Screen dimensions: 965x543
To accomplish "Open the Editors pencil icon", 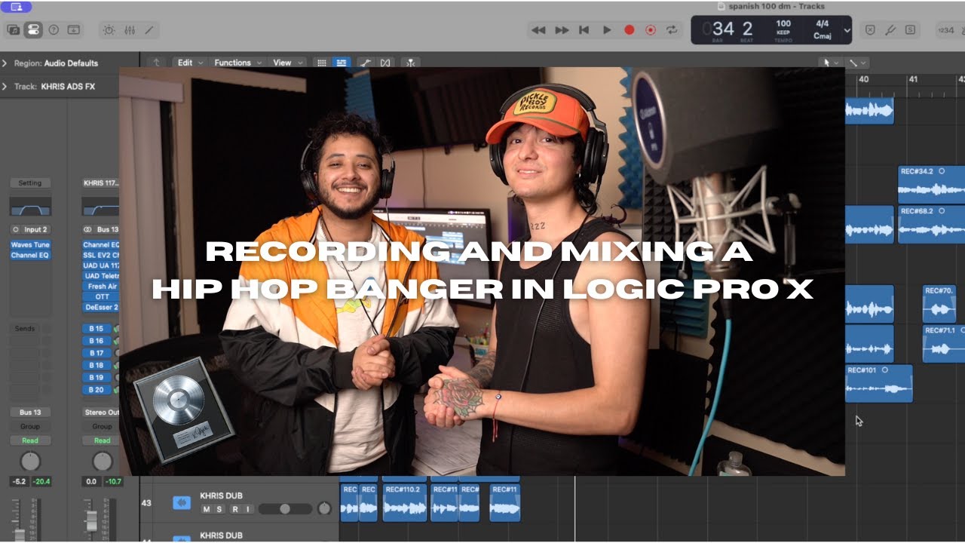I will click(x=149, y=30).
